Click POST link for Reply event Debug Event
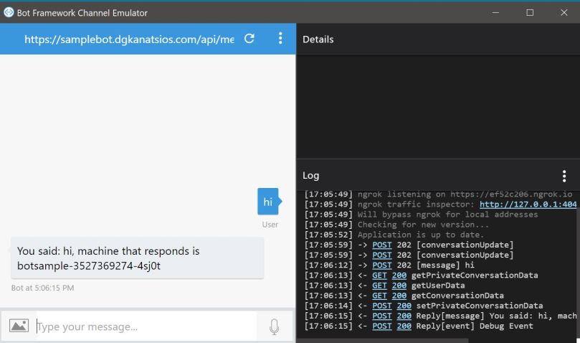 [381, 326]
